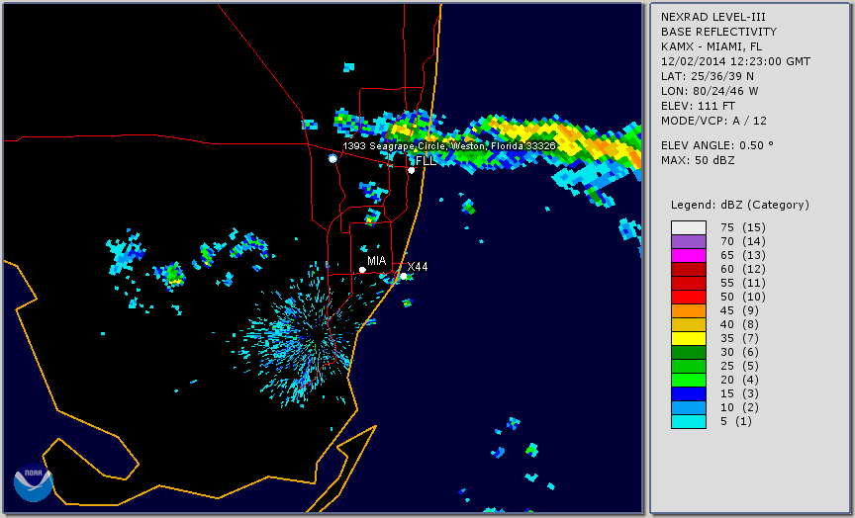Click the 'BASE REFLECTIVITY' text

(x=718, y=33)
